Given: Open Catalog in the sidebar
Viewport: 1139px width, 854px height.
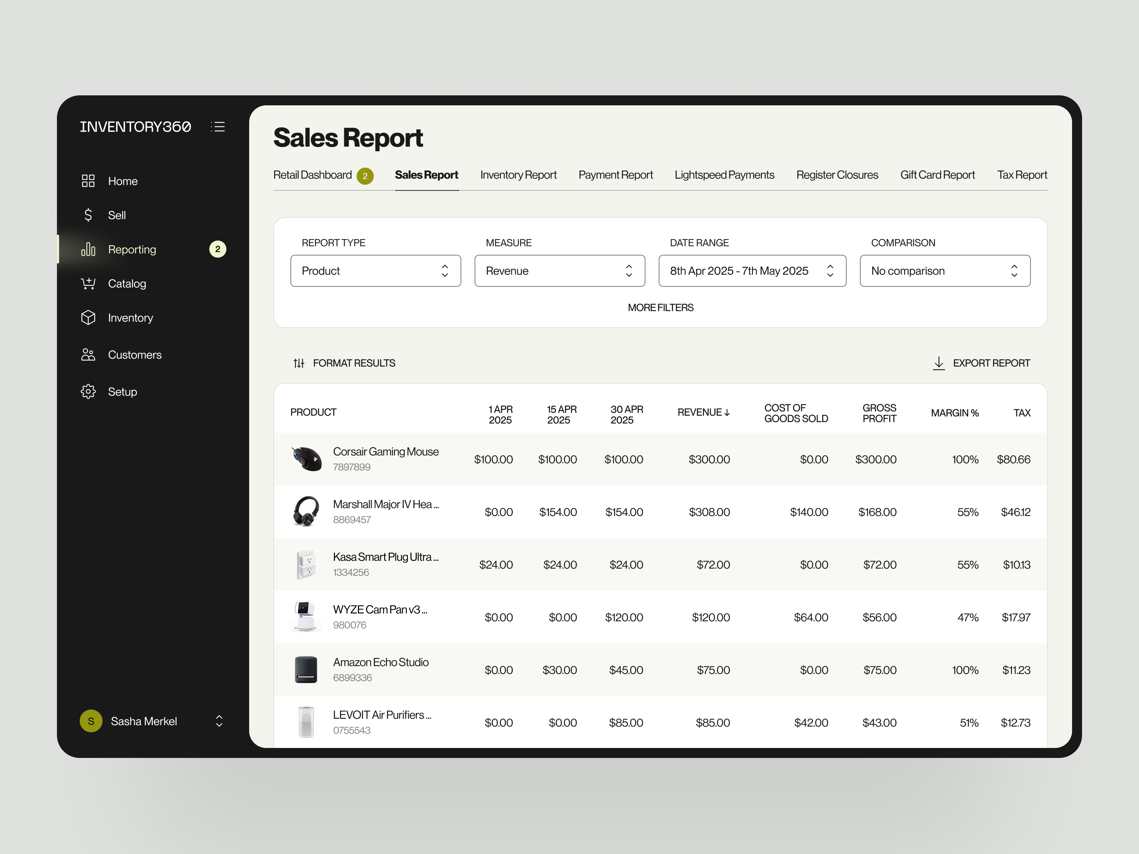Looking at the screenshot, I should click(127, 284).
